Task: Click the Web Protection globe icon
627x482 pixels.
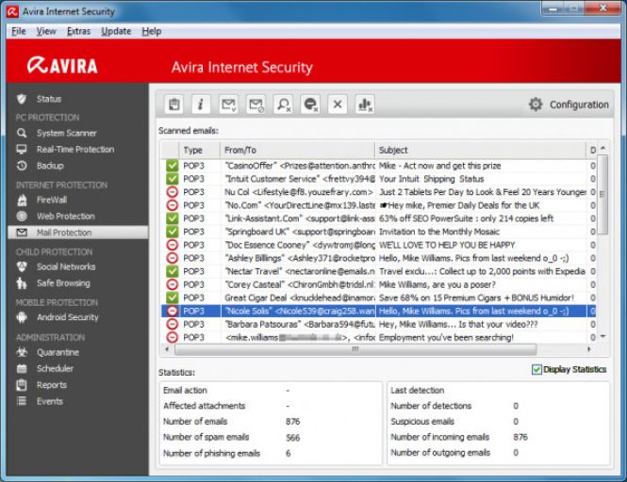Action: pos(22,216)
